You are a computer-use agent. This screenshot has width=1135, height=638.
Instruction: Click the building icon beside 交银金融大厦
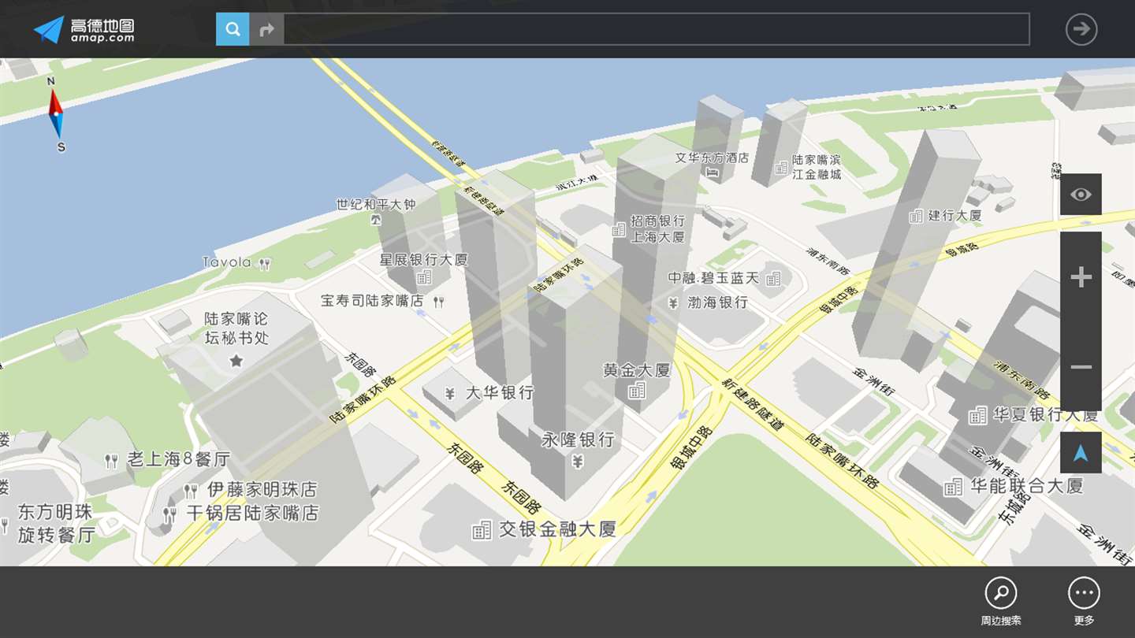[482, 530]
